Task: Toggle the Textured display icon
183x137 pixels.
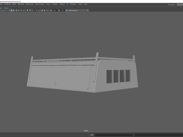Action: (19, 10)
